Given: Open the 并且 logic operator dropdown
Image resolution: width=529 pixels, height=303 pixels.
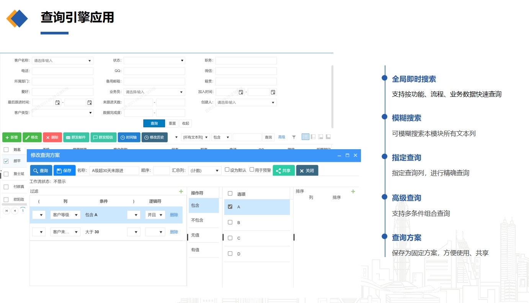Looking at the screenshot, I should coord(155,215).
